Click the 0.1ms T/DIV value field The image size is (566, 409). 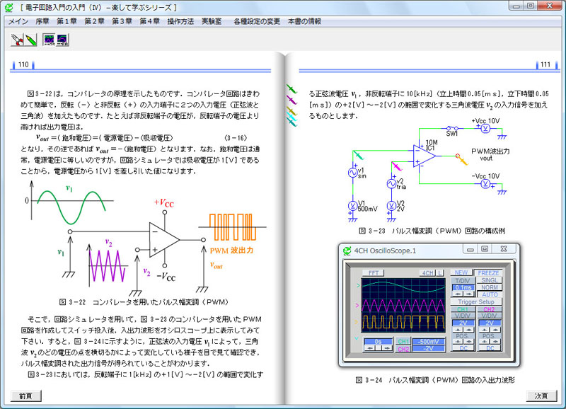tap(463, 287)
